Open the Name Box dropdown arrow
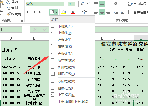 click(19, 29)
